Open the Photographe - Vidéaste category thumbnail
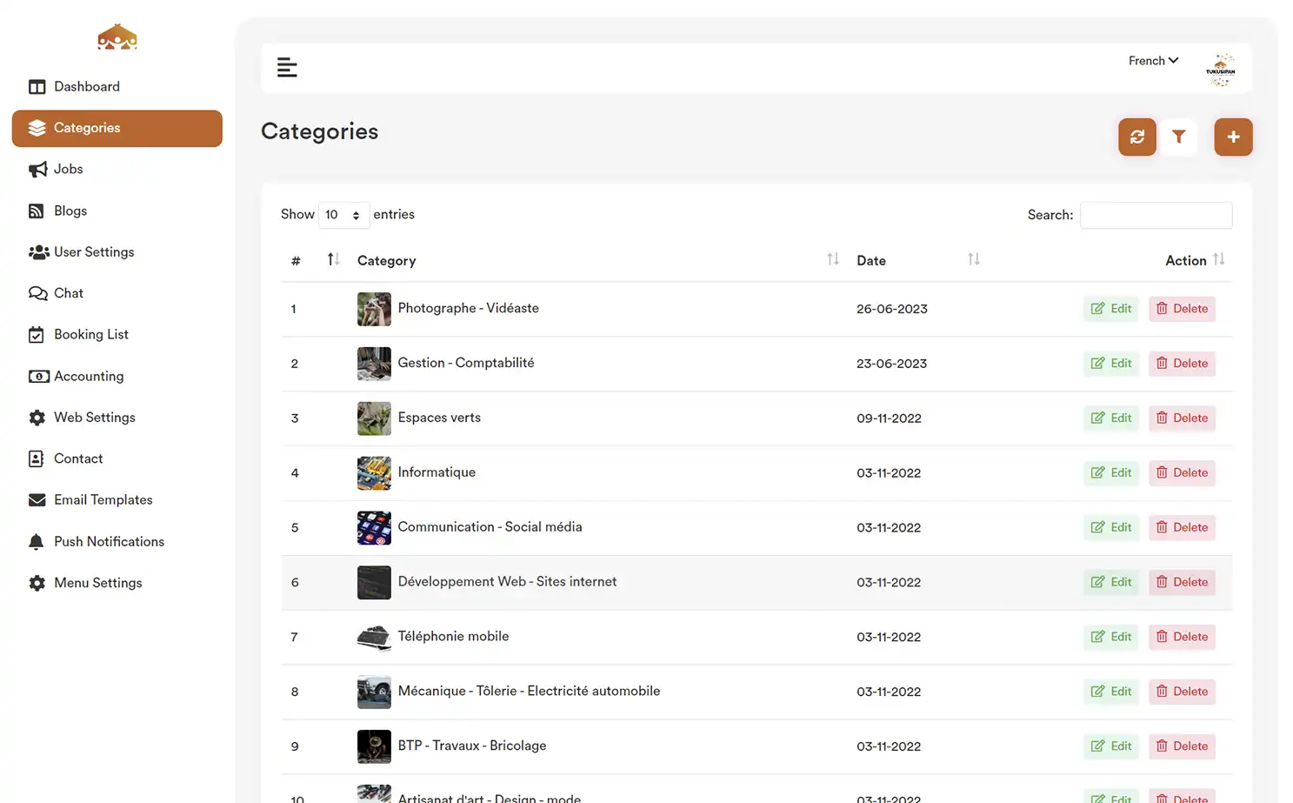Viewport: 1293px width, 803px height. (x=374, y=309)
